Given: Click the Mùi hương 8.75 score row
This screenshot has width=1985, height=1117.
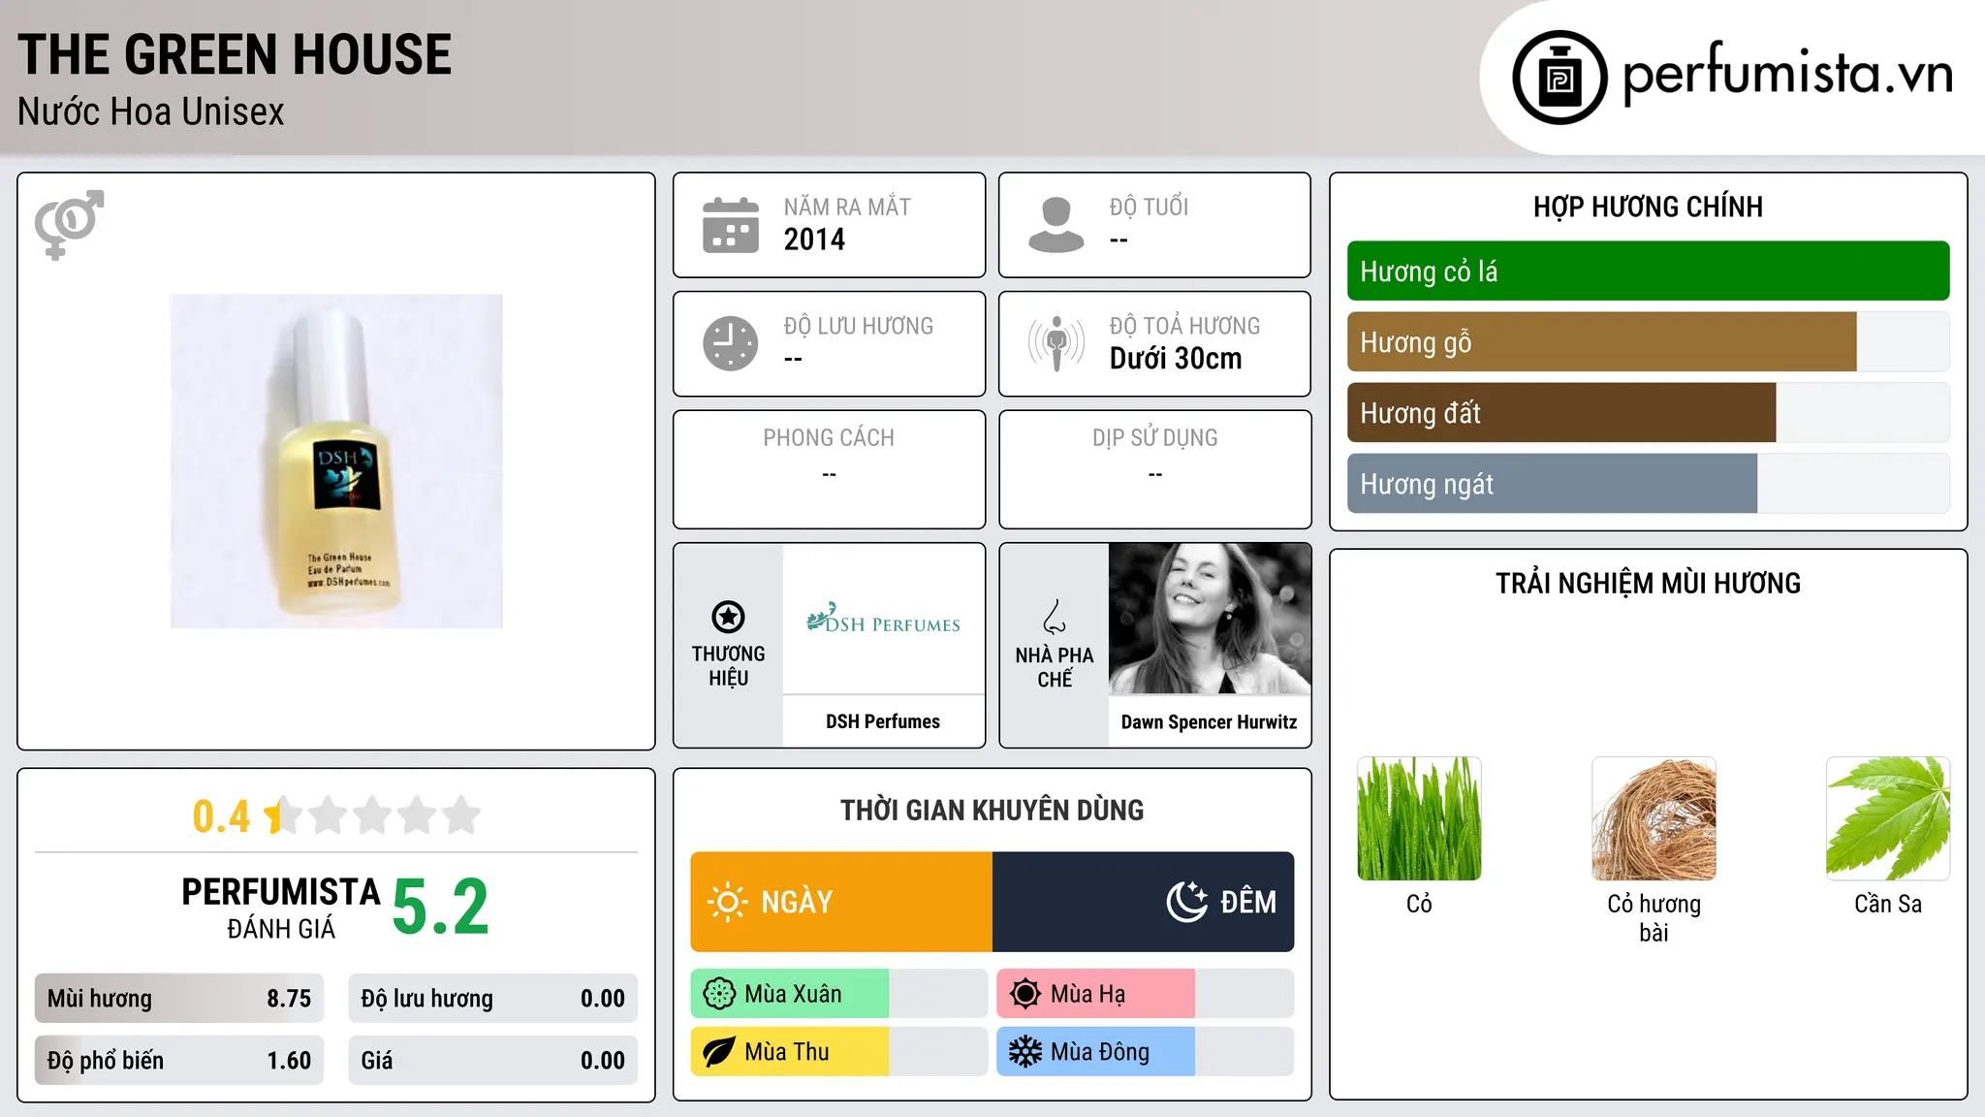Looking at the screenshot, I should click(179, 999).
